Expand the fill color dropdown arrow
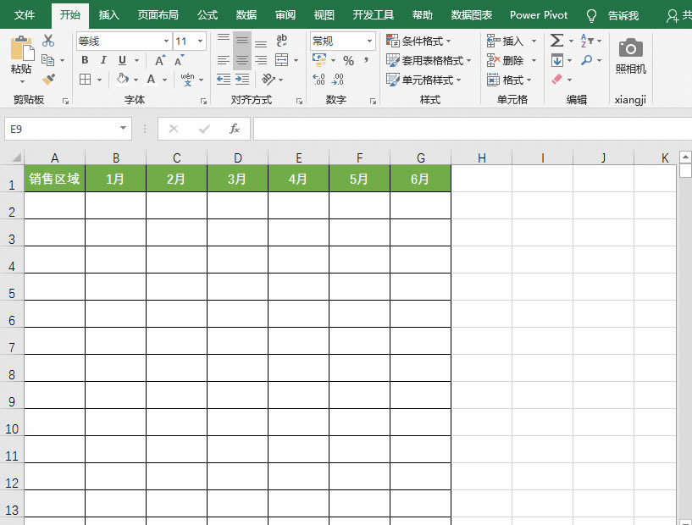692x525 pixels. (x=136, y=80)
